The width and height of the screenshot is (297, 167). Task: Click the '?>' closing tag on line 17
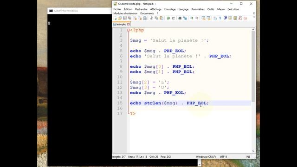[x=133, y=114]
